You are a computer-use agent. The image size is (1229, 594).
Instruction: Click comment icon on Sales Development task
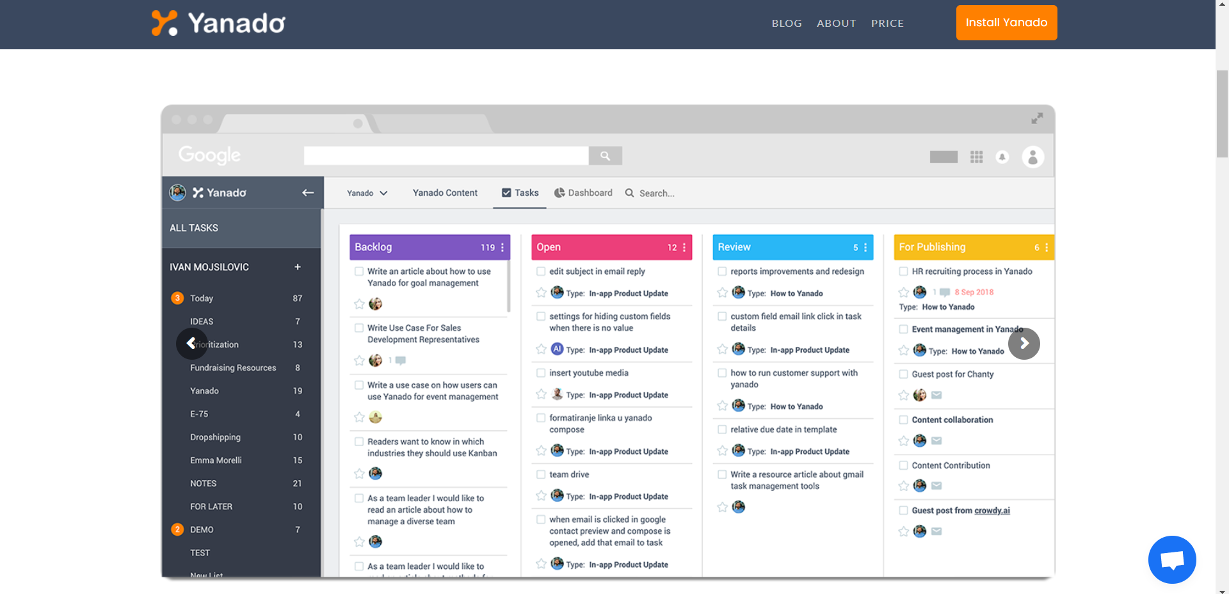coord(401,360)
